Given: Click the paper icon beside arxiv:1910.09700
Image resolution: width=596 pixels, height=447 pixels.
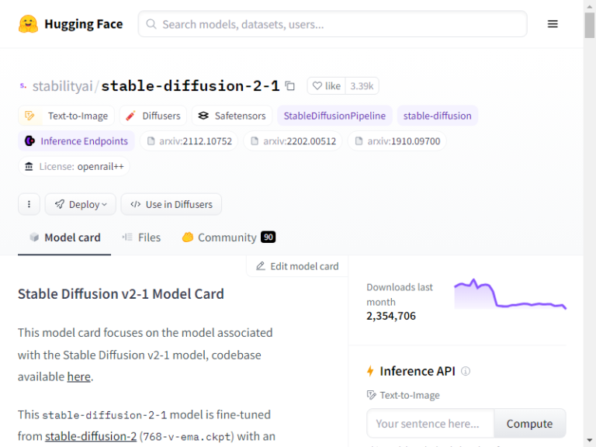Looking at the screenshot, I should [x=359, y=141].
